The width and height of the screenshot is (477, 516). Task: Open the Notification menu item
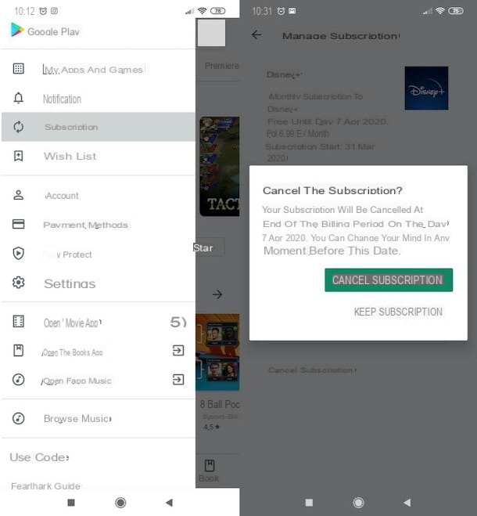pos(99,98)
